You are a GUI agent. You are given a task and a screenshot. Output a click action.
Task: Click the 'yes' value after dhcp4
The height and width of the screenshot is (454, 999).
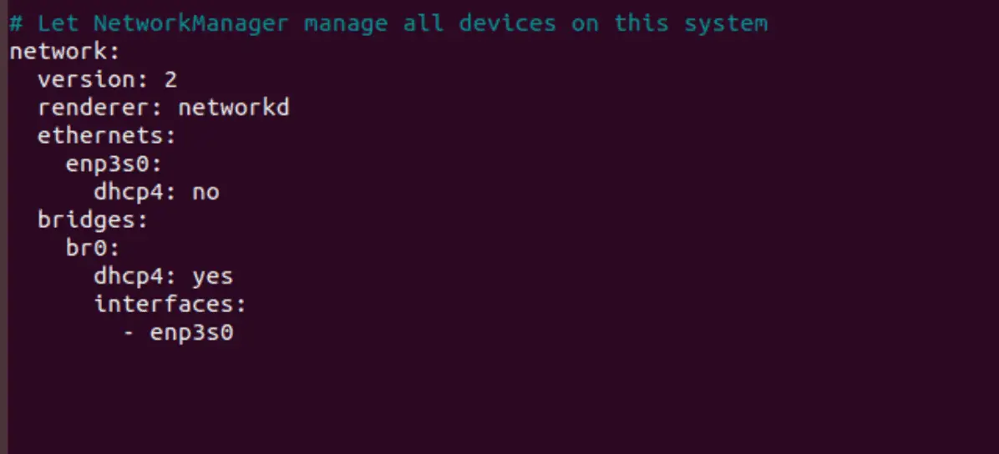(x=213, y=276)
